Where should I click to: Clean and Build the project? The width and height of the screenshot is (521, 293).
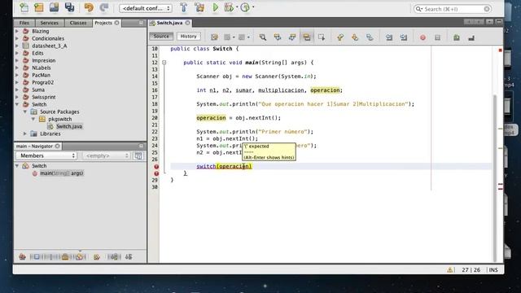coord(199,7)
